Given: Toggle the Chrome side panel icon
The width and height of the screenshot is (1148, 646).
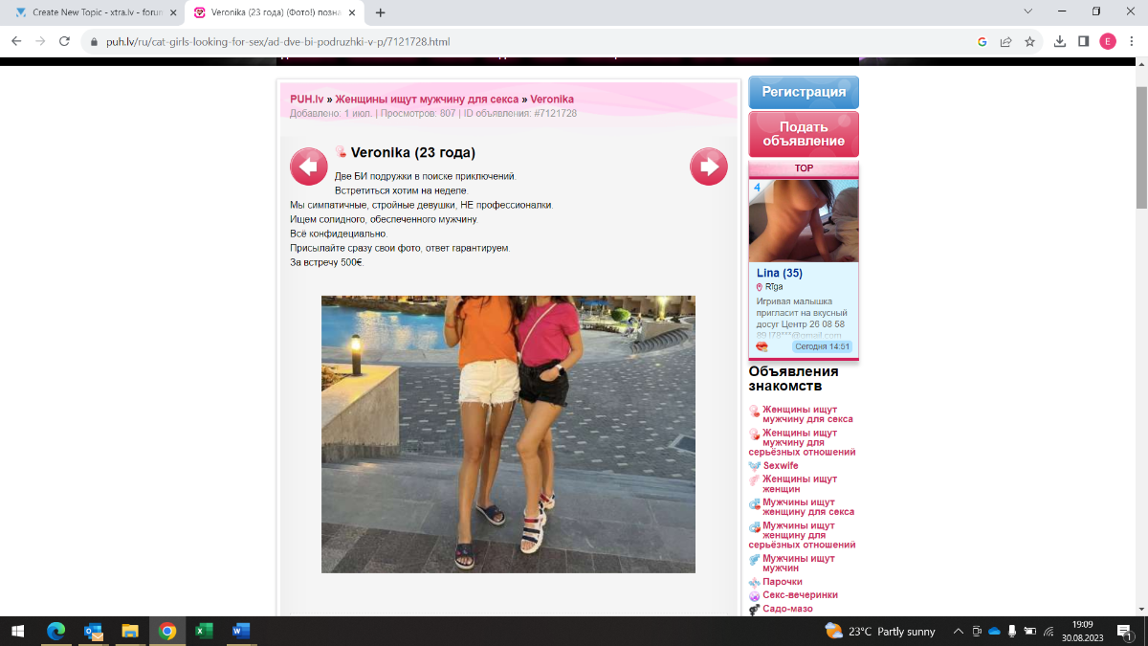Looking at the screenshot, I should (1084, 41).
